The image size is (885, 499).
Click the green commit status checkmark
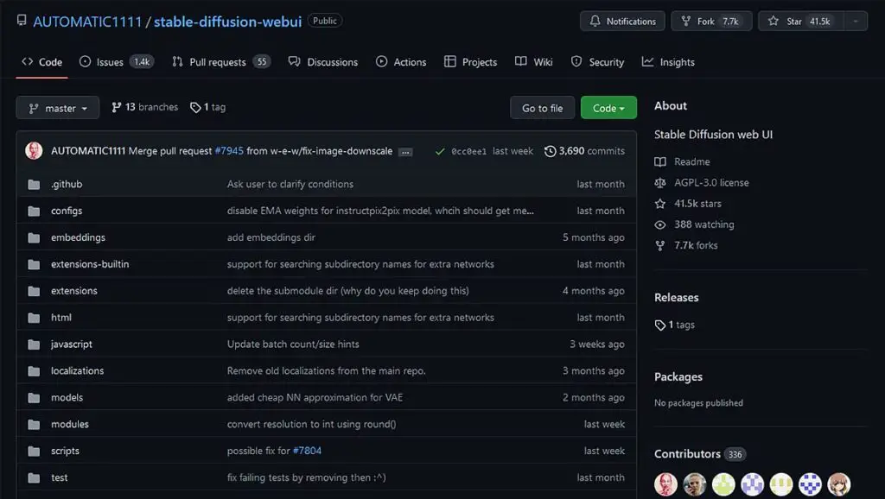[x=440, y=151]
